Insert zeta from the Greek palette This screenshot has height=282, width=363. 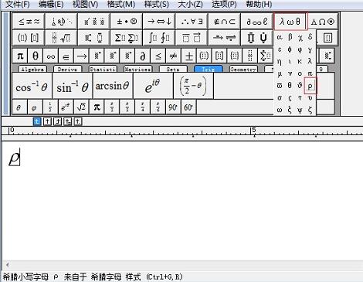point(310,110)
